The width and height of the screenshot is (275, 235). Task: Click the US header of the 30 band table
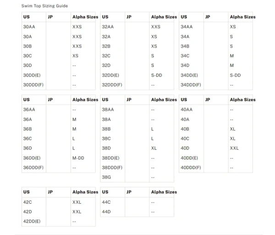(27, 17)
